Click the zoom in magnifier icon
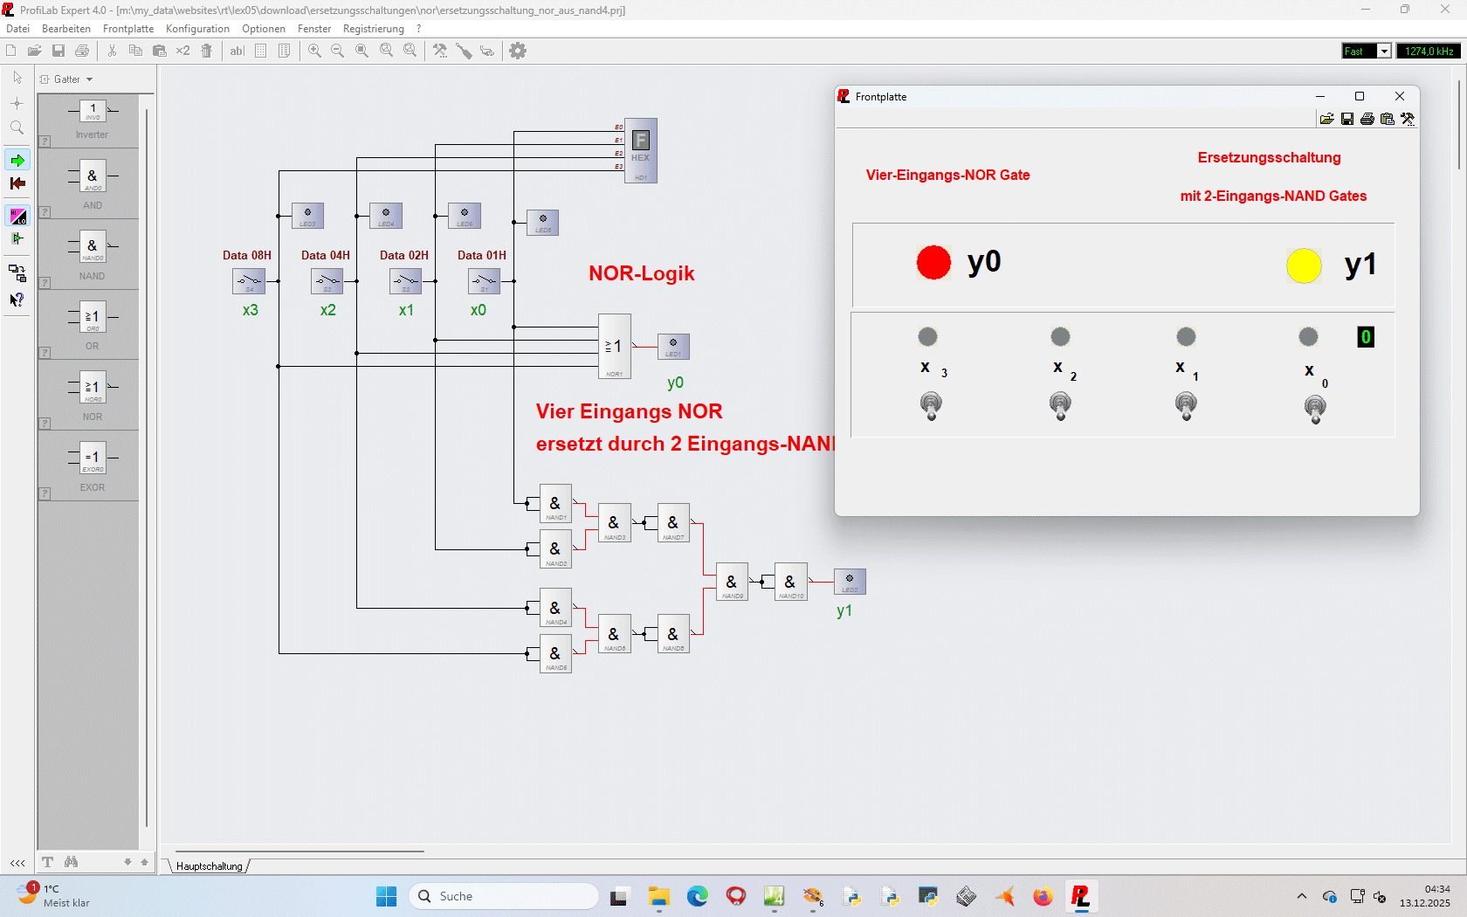This screenshot has width=1467, height=917. 314,51
